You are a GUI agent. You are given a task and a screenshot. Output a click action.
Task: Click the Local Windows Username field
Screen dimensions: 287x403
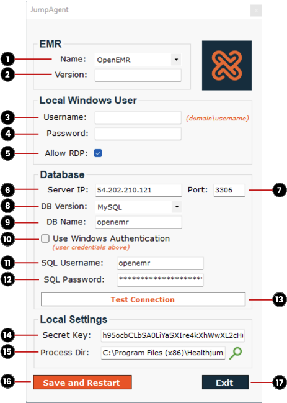(x=138, y=118)
